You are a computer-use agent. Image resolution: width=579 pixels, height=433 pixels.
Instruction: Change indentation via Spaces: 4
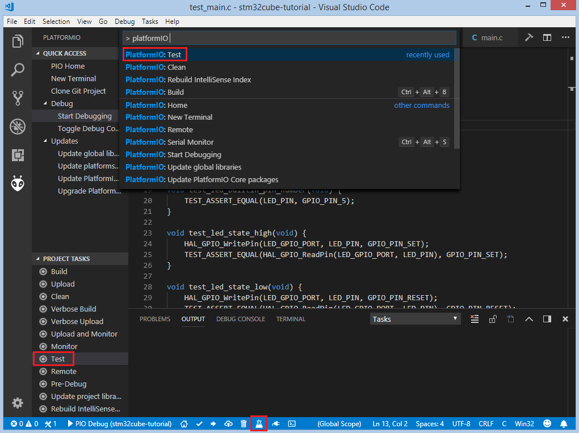click(430, 424)
